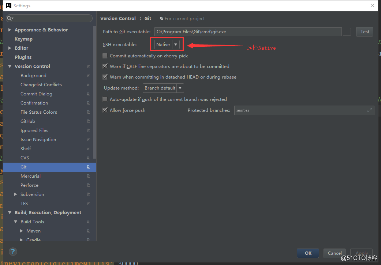Viewport: 381px width, 265px height.
Task: Collapse the Version Control tree node
Action: [x=10, y=66]
